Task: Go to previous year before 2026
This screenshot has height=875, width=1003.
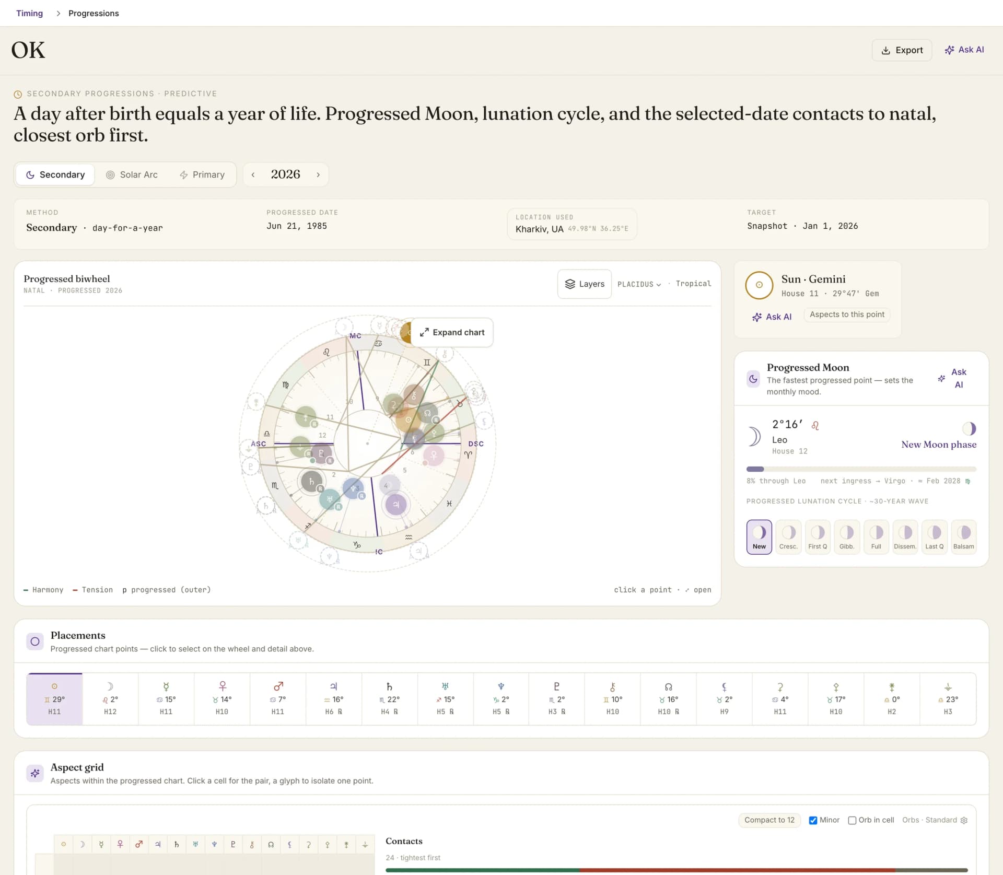Action: point(253,174)
